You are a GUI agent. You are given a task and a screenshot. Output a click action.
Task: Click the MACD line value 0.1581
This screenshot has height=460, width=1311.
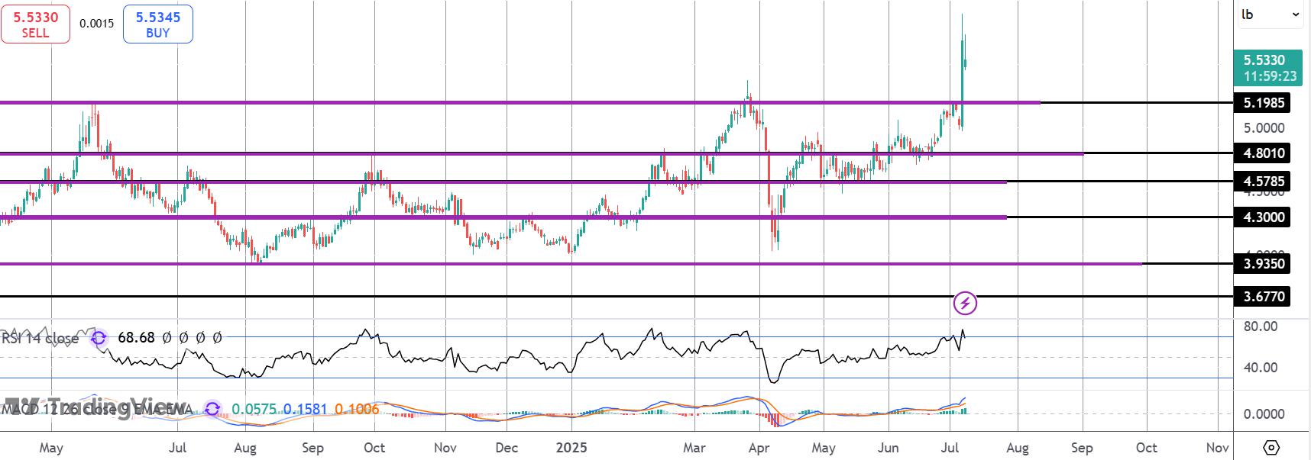[x=305, y=410]
